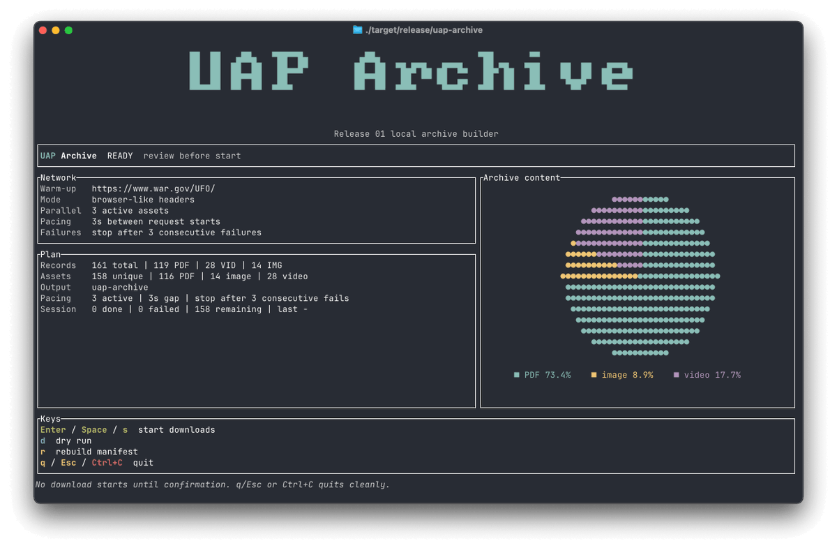Click '3s between request starts' pacing value
The image size is (837, 548).
coord(156,221)
